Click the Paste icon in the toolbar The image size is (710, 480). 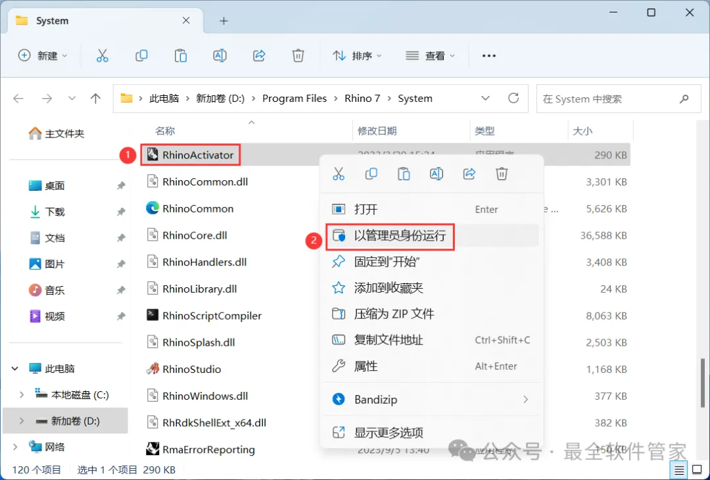point(181,56)
